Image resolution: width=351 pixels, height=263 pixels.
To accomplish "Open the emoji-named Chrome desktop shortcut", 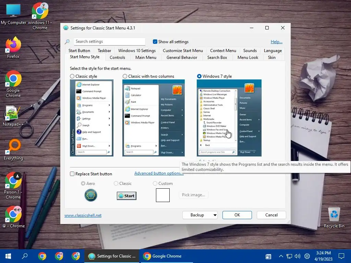I will coord(13,217).
